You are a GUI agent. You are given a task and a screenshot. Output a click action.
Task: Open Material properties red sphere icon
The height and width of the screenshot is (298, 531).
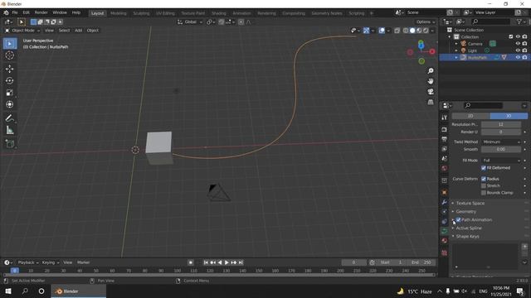coord(445,241)
